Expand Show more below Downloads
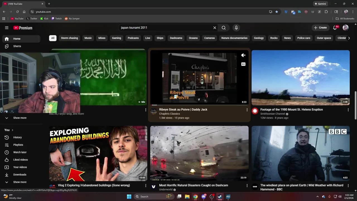 click(21, 182)
